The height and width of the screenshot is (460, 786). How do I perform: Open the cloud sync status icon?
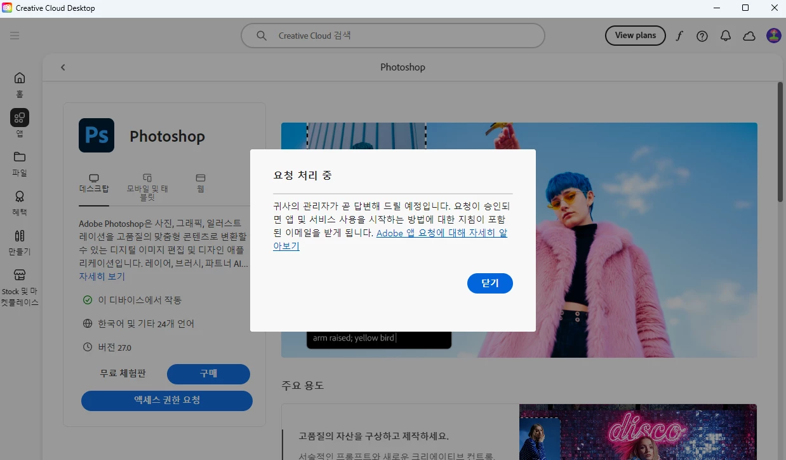749,36
